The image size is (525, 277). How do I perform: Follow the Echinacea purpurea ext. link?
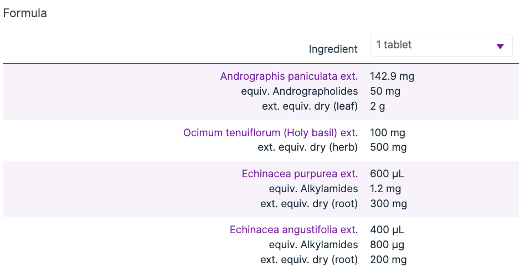pyautogui.click(x=300, y=174)
